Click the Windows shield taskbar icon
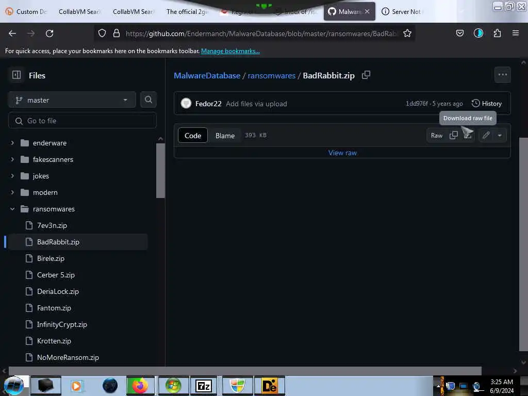Image resolution: width=528 pixels, height=396 pixels. point(237,386)
